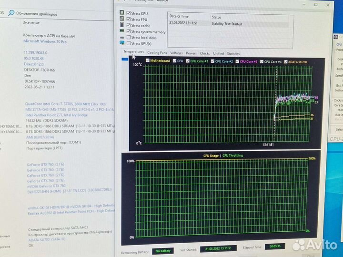Click the No battery status field
343x257 pixels.
[163, 251]
